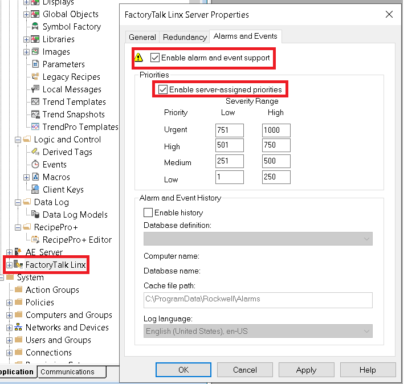The image size is (412, 384).
Task: Select the Alarms and Events tab
Action: (246, 36)
